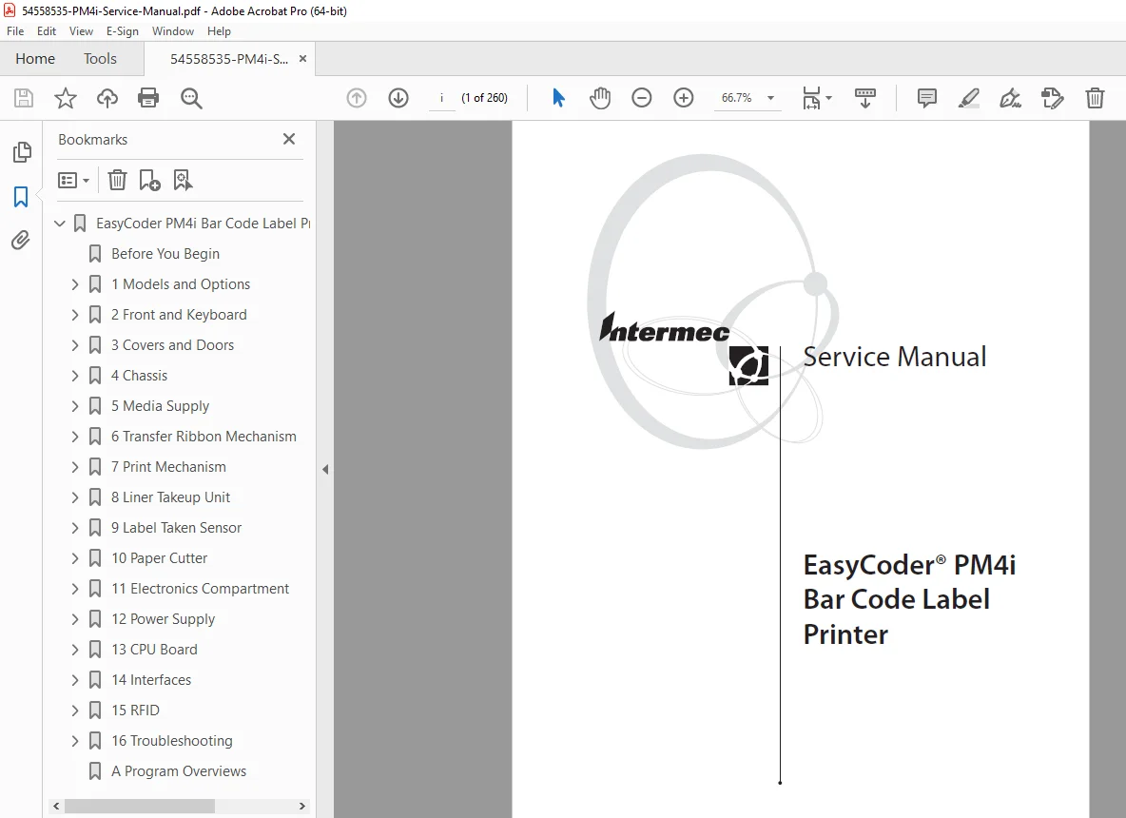Open zoom level 66.7% dropdown
The width and height of the screenshot is (1126, 818).
point(770,98)
